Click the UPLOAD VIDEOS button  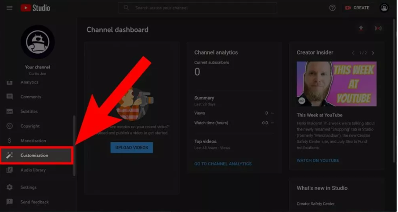[132, 148]
